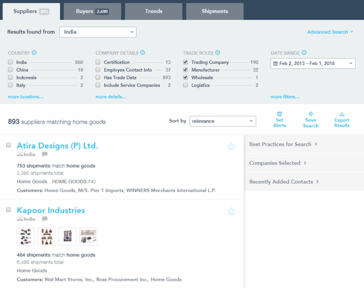Click the Country info help icon
This screenshot has width=364, height=288.
point(34,53)
